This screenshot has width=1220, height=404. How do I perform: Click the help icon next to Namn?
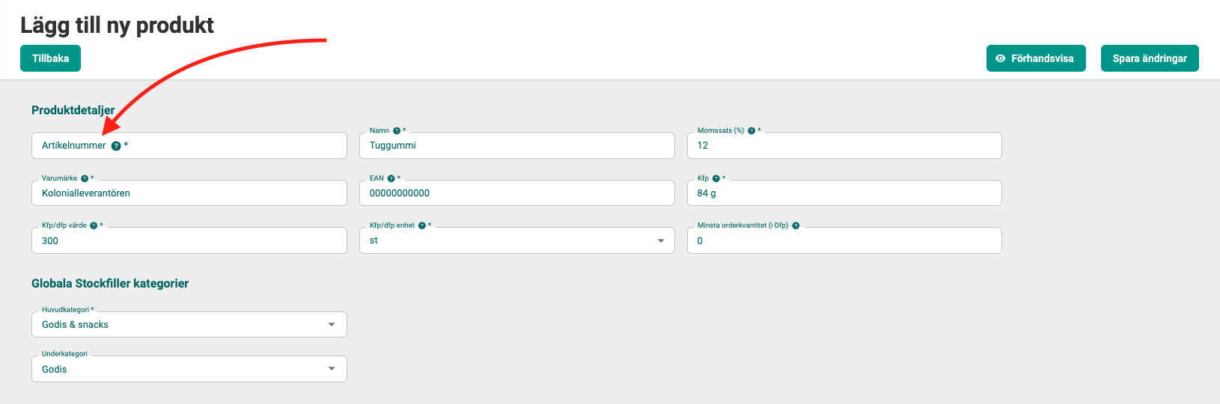397,131
